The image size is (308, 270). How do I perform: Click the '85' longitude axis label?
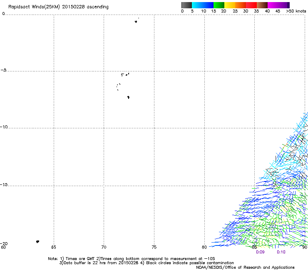pyautogui.click(x=254, y=247)
